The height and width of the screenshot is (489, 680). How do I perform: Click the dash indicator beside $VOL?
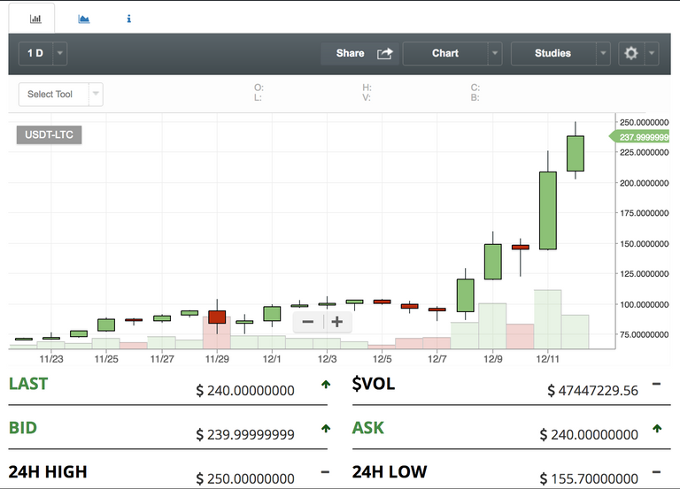point(657,384)
